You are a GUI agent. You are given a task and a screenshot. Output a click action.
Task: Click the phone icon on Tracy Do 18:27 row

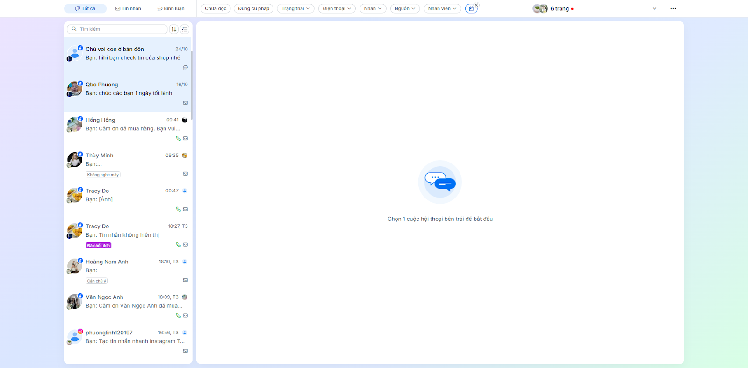(x=178, y=245)
